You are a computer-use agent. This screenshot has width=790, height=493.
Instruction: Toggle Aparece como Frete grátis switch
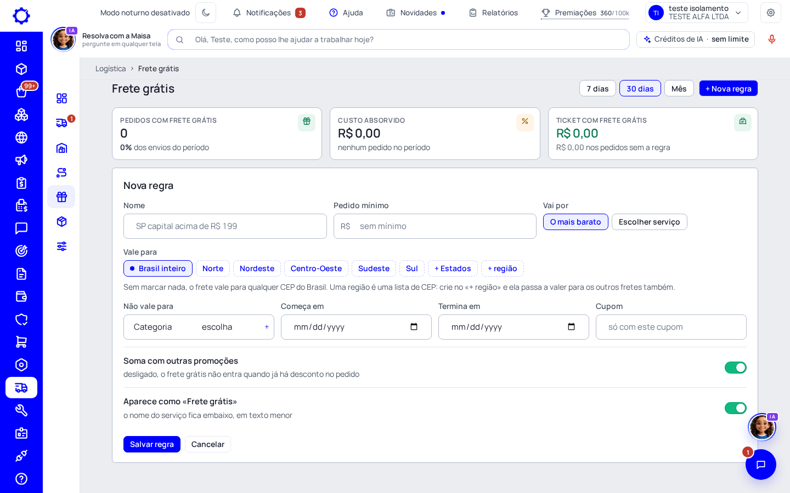[x=735, y=408]
